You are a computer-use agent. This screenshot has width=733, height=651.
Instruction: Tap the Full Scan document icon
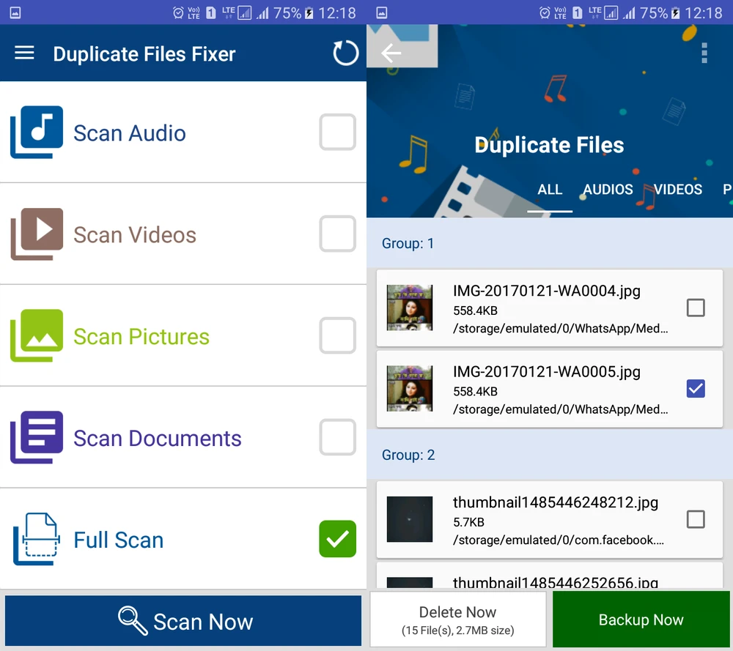coord(37,539)
